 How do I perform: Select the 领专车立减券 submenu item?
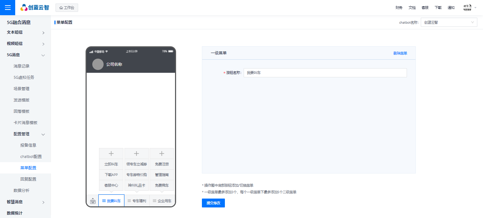136,164
